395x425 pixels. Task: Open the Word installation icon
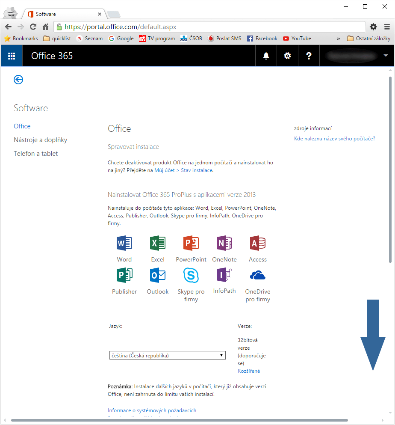pos(124,243)
